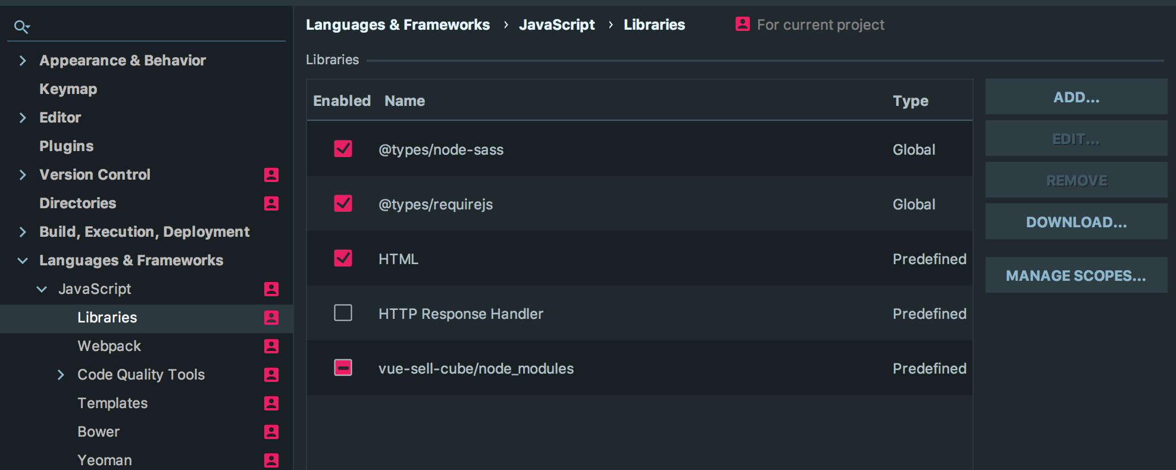
Task: Click project icon beside Bower
Action: click(271, 432)
